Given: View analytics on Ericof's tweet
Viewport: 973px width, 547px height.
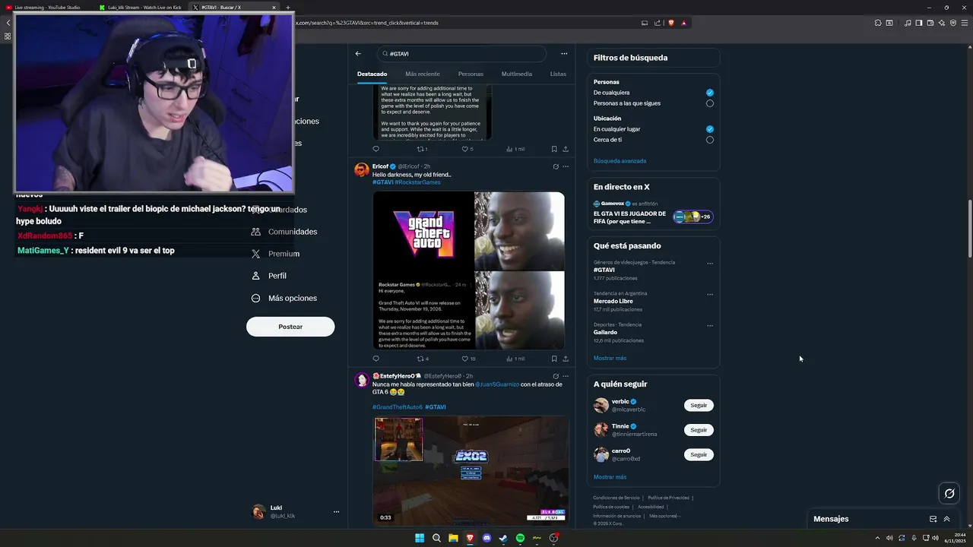Looking at the screenshot, I should tap(515, 359).
